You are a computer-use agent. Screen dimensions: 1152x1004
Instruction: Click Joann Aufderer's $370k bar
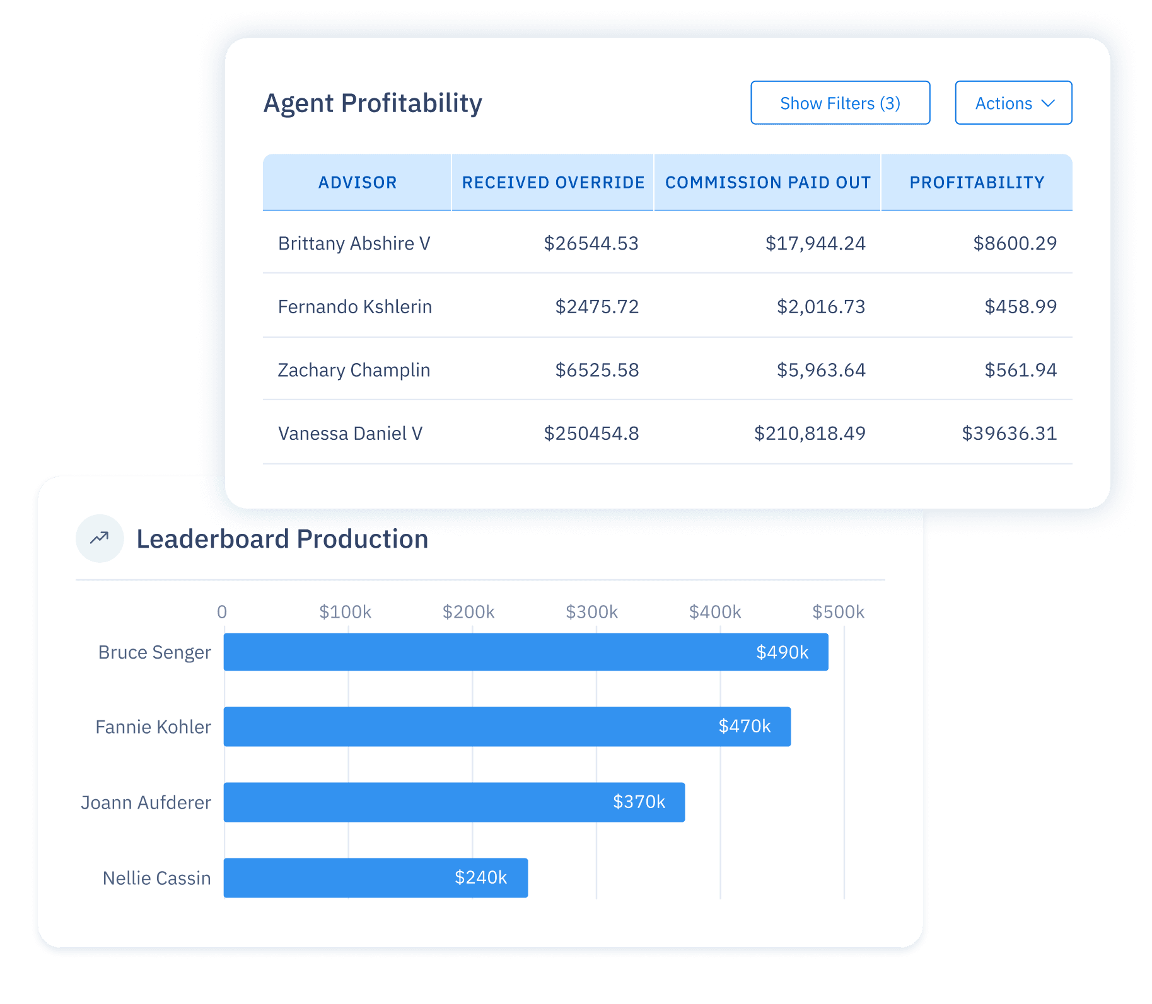pyautogui.click(x=453, y=802)
